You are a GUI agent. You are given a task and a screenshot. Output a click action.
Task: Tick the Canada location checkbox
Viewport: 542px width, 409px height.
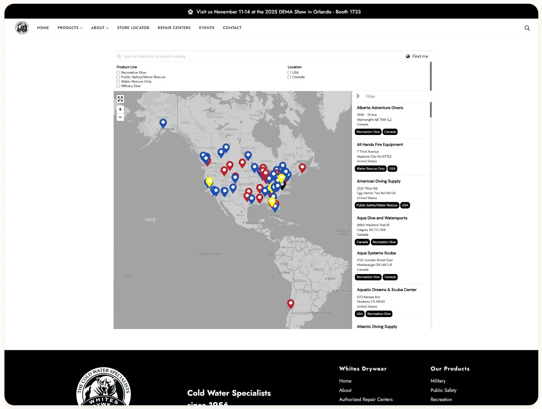[289, 77]
